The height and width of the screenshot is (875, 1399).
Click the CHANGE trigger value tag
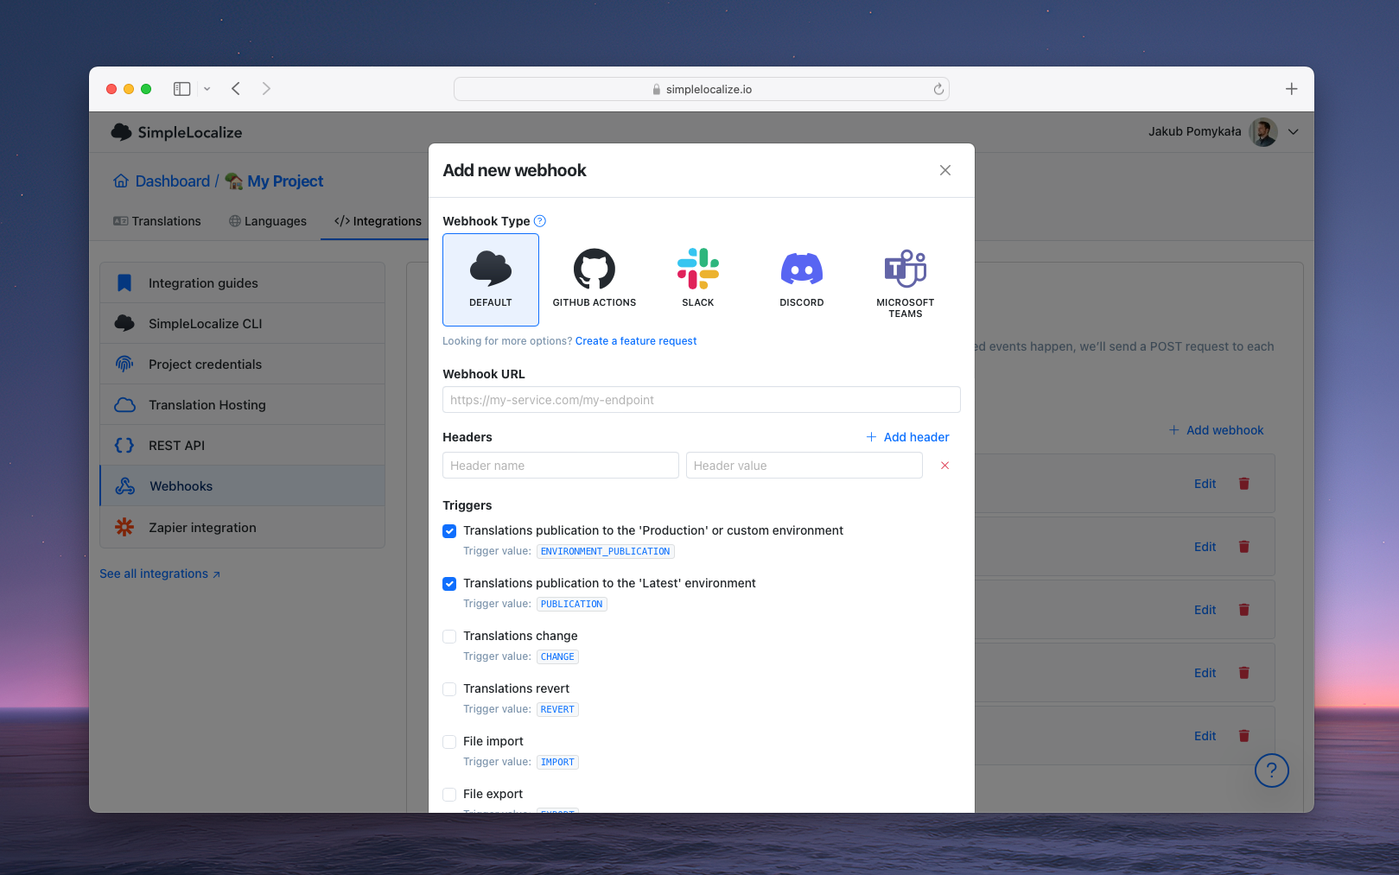pos(557,656)
